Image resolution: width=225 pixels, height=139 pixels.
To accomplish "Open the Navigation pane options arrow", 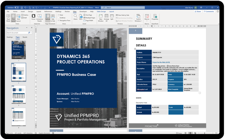I will point(27,28).
